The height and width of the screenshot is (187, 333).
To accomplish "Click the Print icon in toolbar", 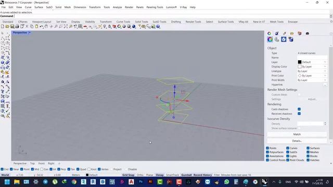I will (x=17, y=26).
